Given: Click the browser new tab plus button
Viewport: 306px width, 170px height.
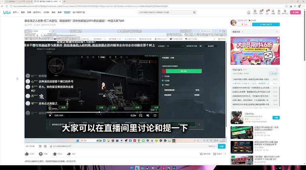Looking at the screenshot, I should coord(64,1).
